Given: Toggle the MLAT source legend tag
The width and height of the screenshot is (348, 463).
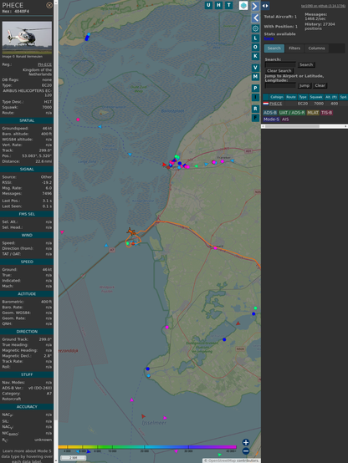Looking at the screenshot, I should [313, 113].
